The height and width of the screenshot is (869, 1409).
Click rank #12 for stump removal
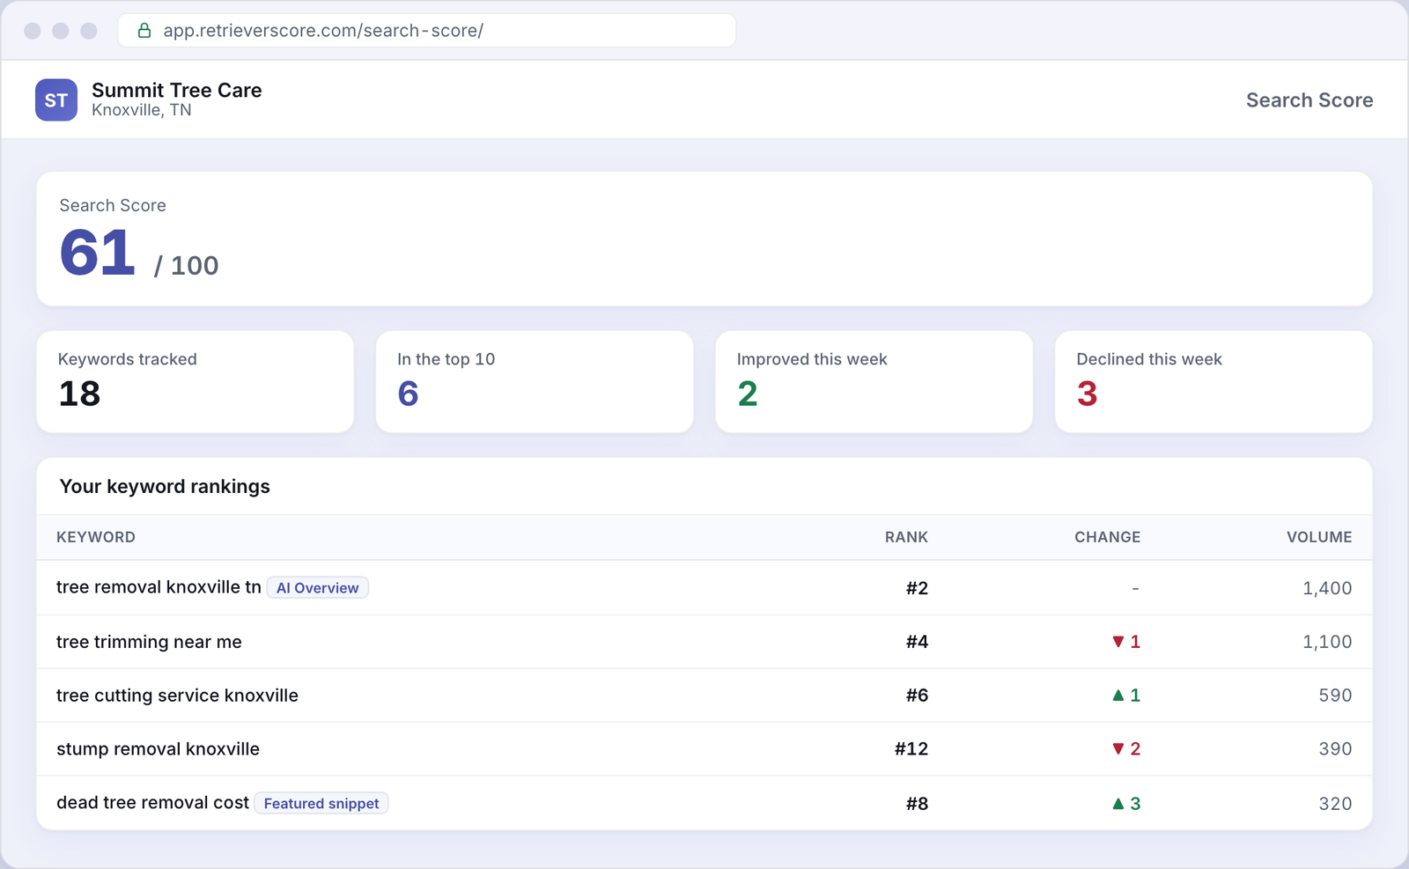coord(911,749)
